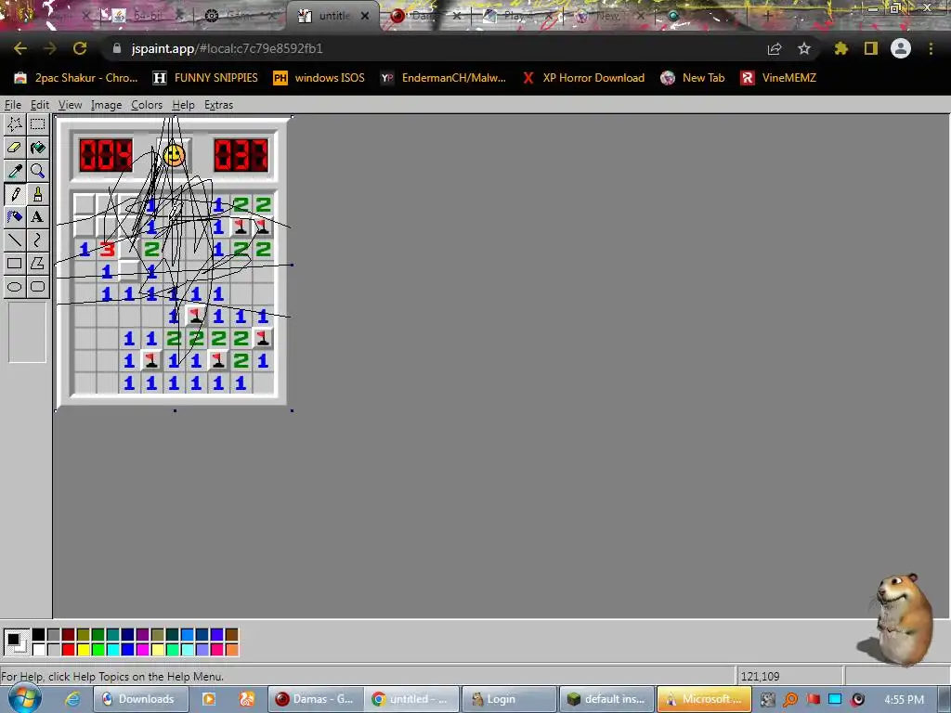Screen dimensions: 951x713
Task: Select the Polygon shape tool
Action: point(37,263)
